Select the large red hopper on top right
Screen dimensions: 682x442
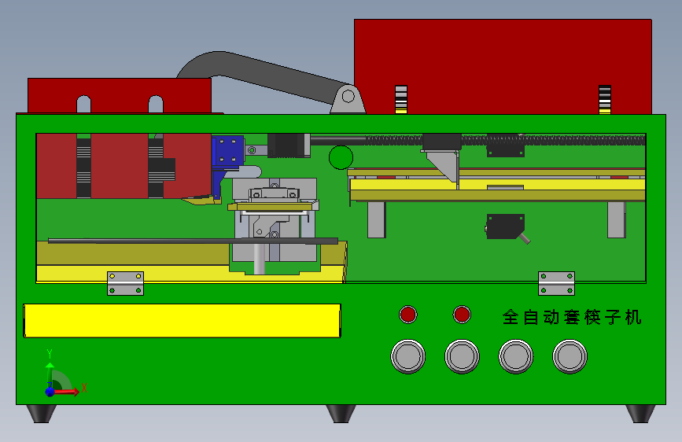coord(503,67)
